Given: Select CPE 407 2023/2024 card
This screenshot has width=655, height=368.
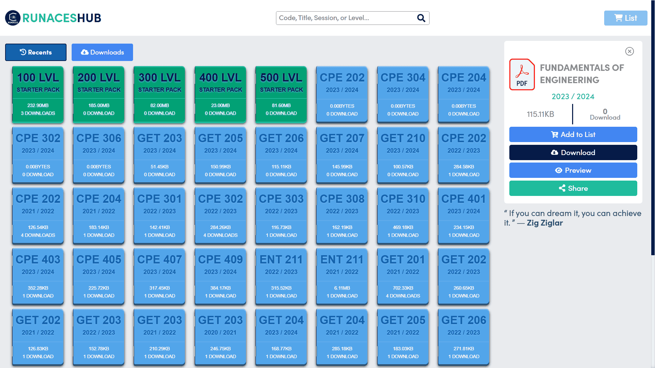Looking at the screenshot, I should tap(160, 276).
